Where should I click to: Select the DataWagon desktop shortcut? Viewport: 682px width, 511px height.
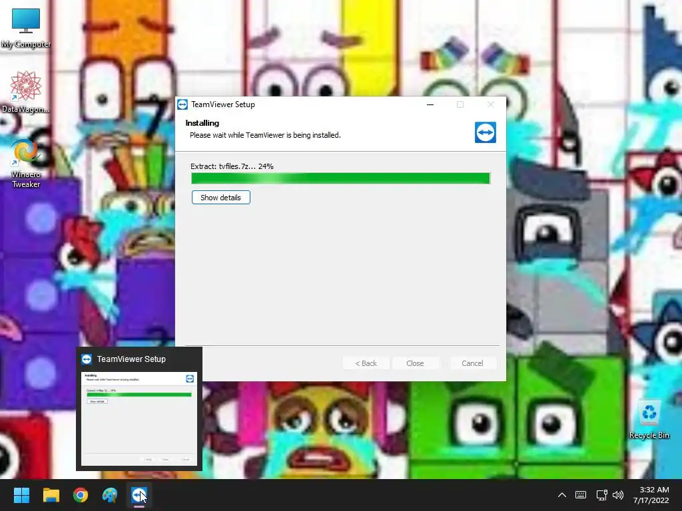[26, 92]
